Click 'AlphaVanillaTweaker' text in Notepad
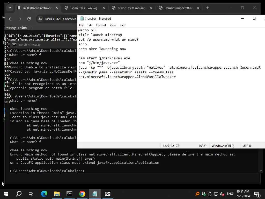This screenshot has width=265, height=199. (x=156, y=77)
